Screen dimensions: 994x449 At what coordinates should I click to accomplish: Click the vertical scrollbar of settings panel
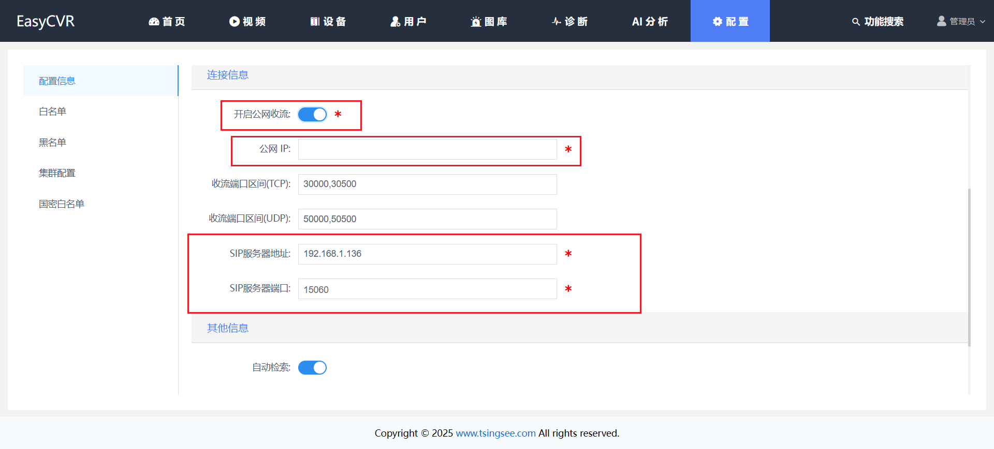click(x=969, y=267)
